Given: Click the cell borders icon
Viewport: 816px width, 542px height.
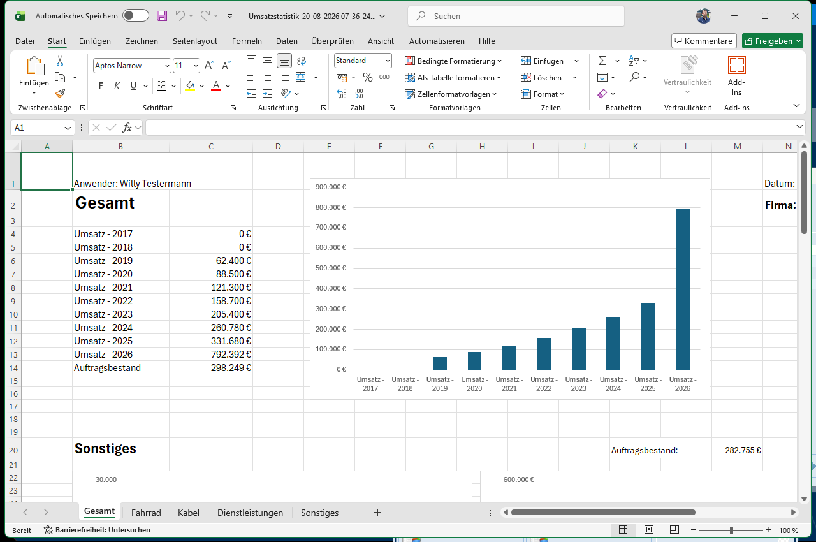Looking at the screenshot, I should pos(161,86).
